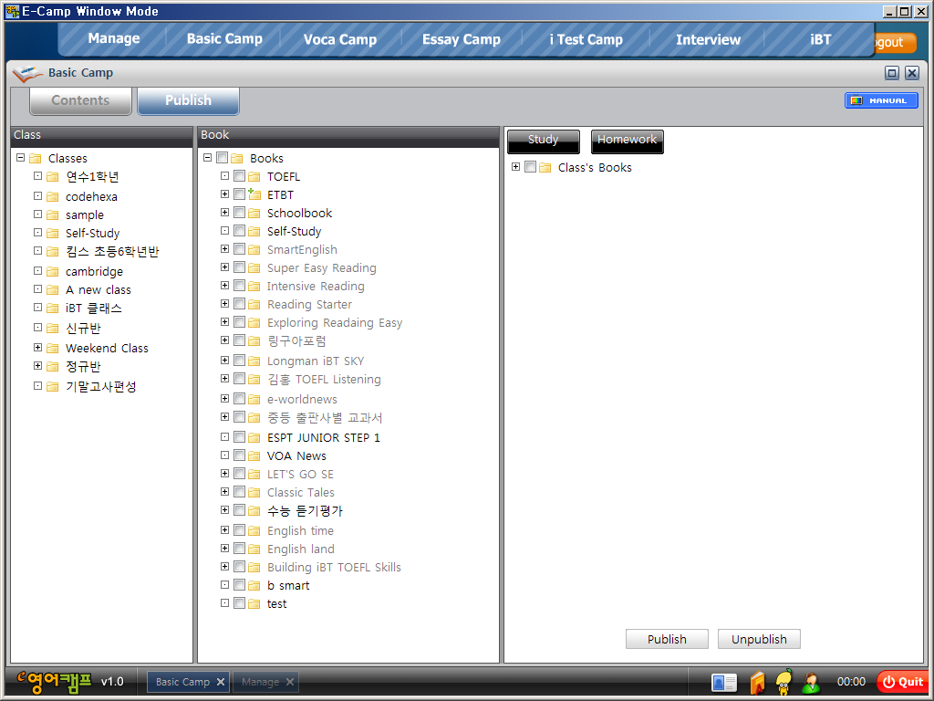934x701 pixels.
Task: Click the Homework button
Action: tap(627, 141)
